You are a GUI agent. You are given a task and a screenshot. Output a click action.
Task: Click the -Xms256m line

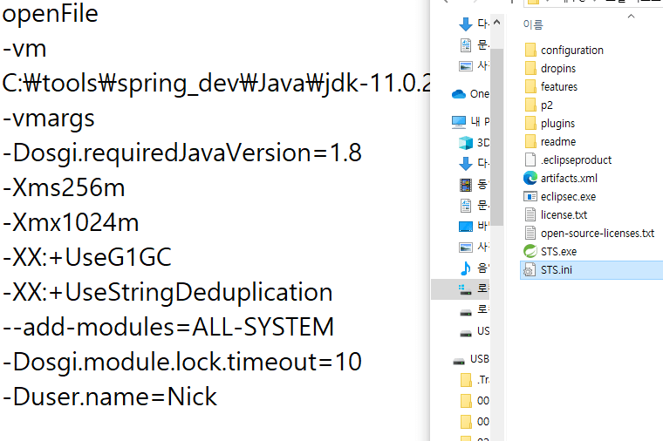pos(64,188)
